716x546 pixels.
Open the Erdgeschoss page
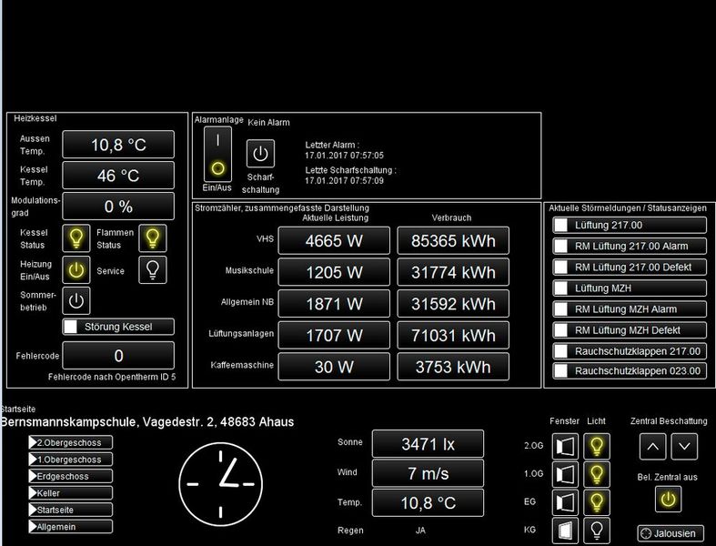(x=70, y=476)
